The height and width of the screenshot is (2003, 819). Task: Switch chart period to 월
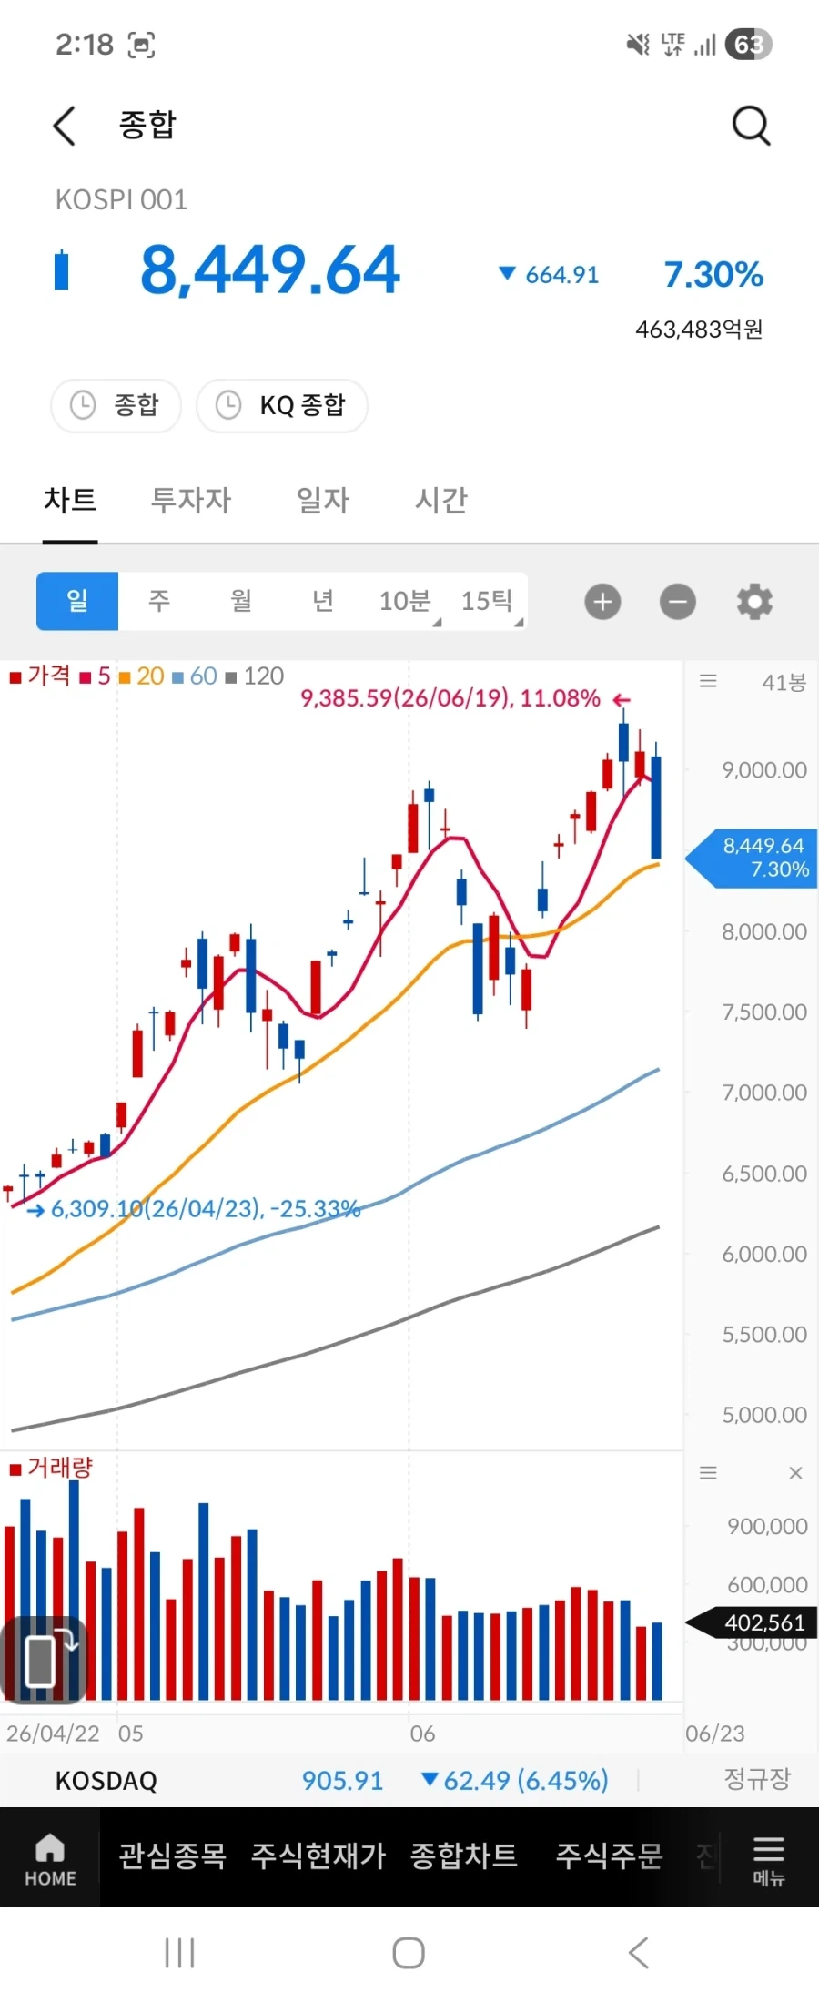point(241,601)
